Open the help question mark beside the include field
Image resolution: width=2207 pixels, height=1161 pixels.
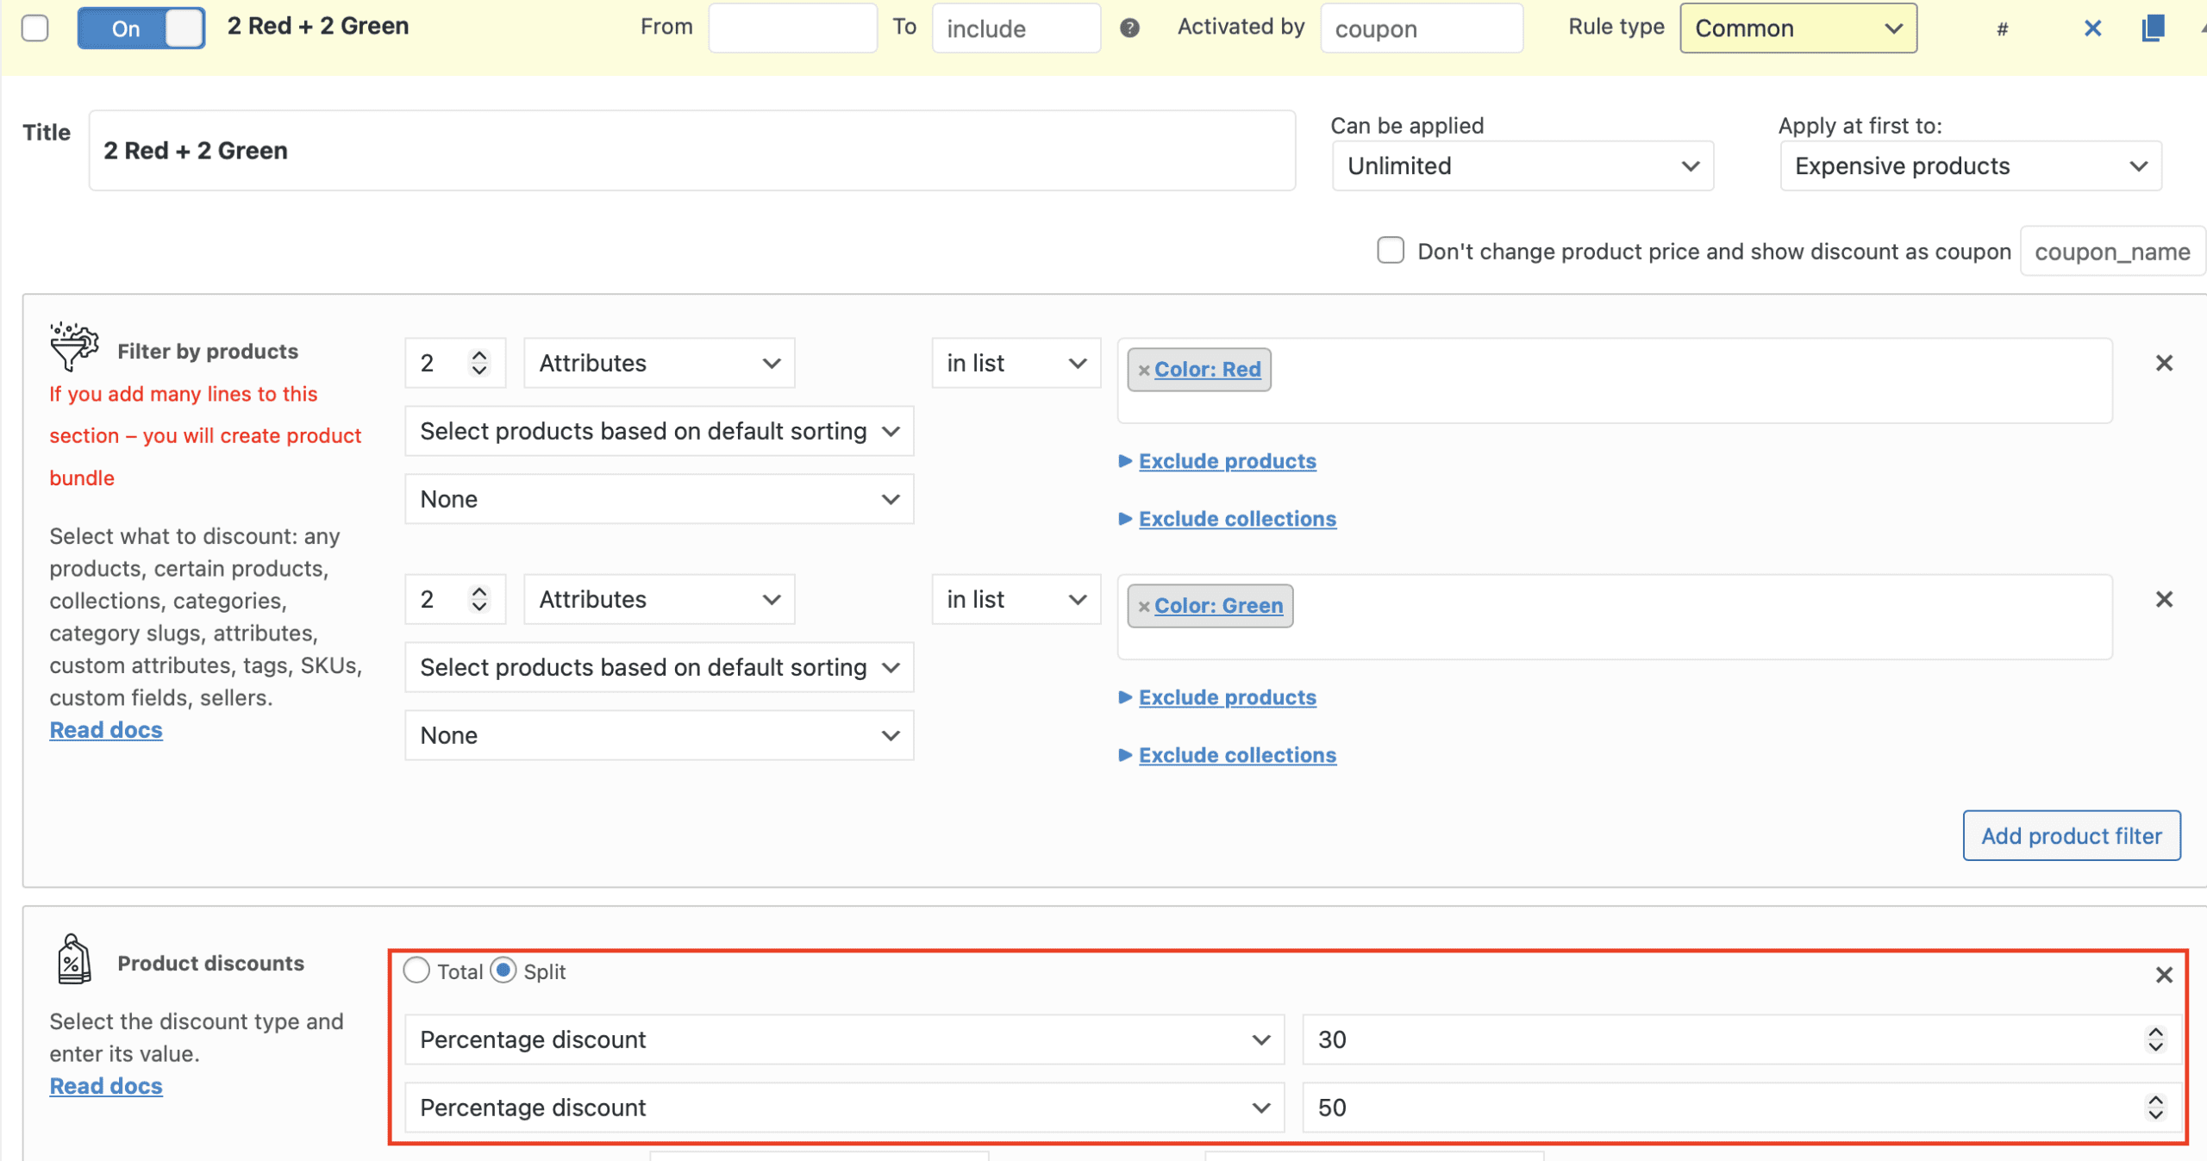coord(1129,28)
